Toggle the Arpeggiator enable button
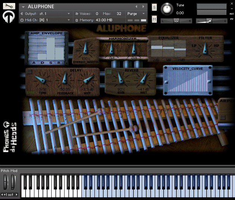The image size is (235, 200). tap(223, 117)
